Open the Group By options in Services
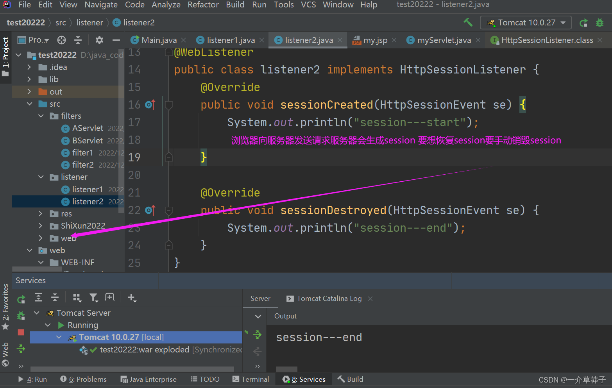Viewport: 612px width, 388px height. (77, 298)
